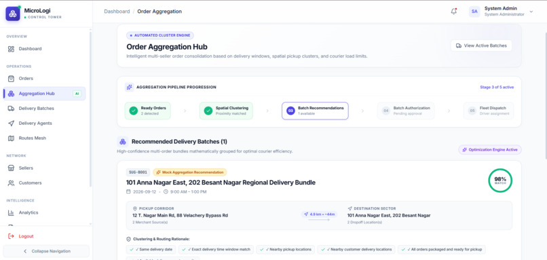The width and height of the screenshot is (547, 260).
Task: Select Aggregation Hub sidebar item
Action: (44, 94)
